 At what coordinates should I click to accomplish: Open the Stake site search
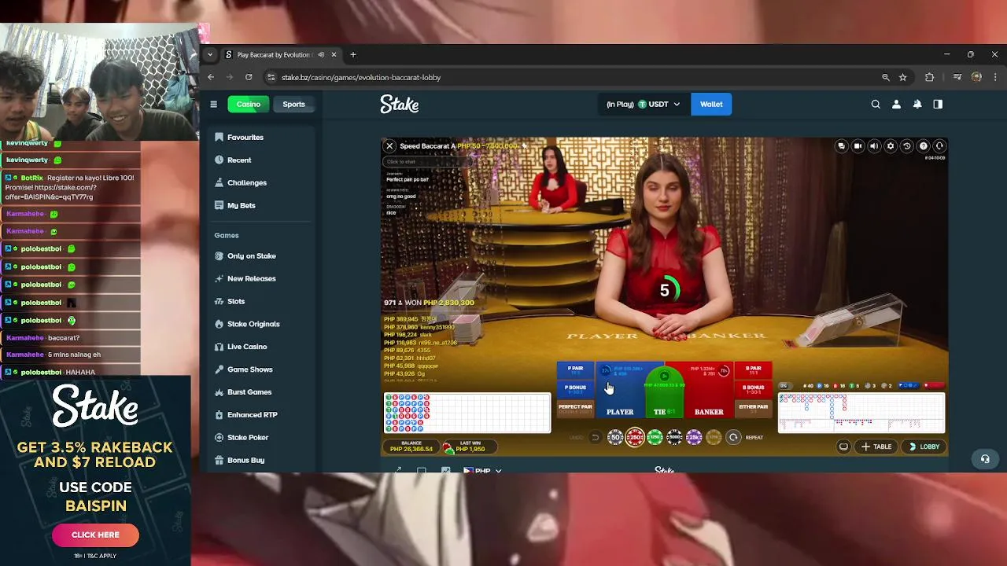coord(876,104)
